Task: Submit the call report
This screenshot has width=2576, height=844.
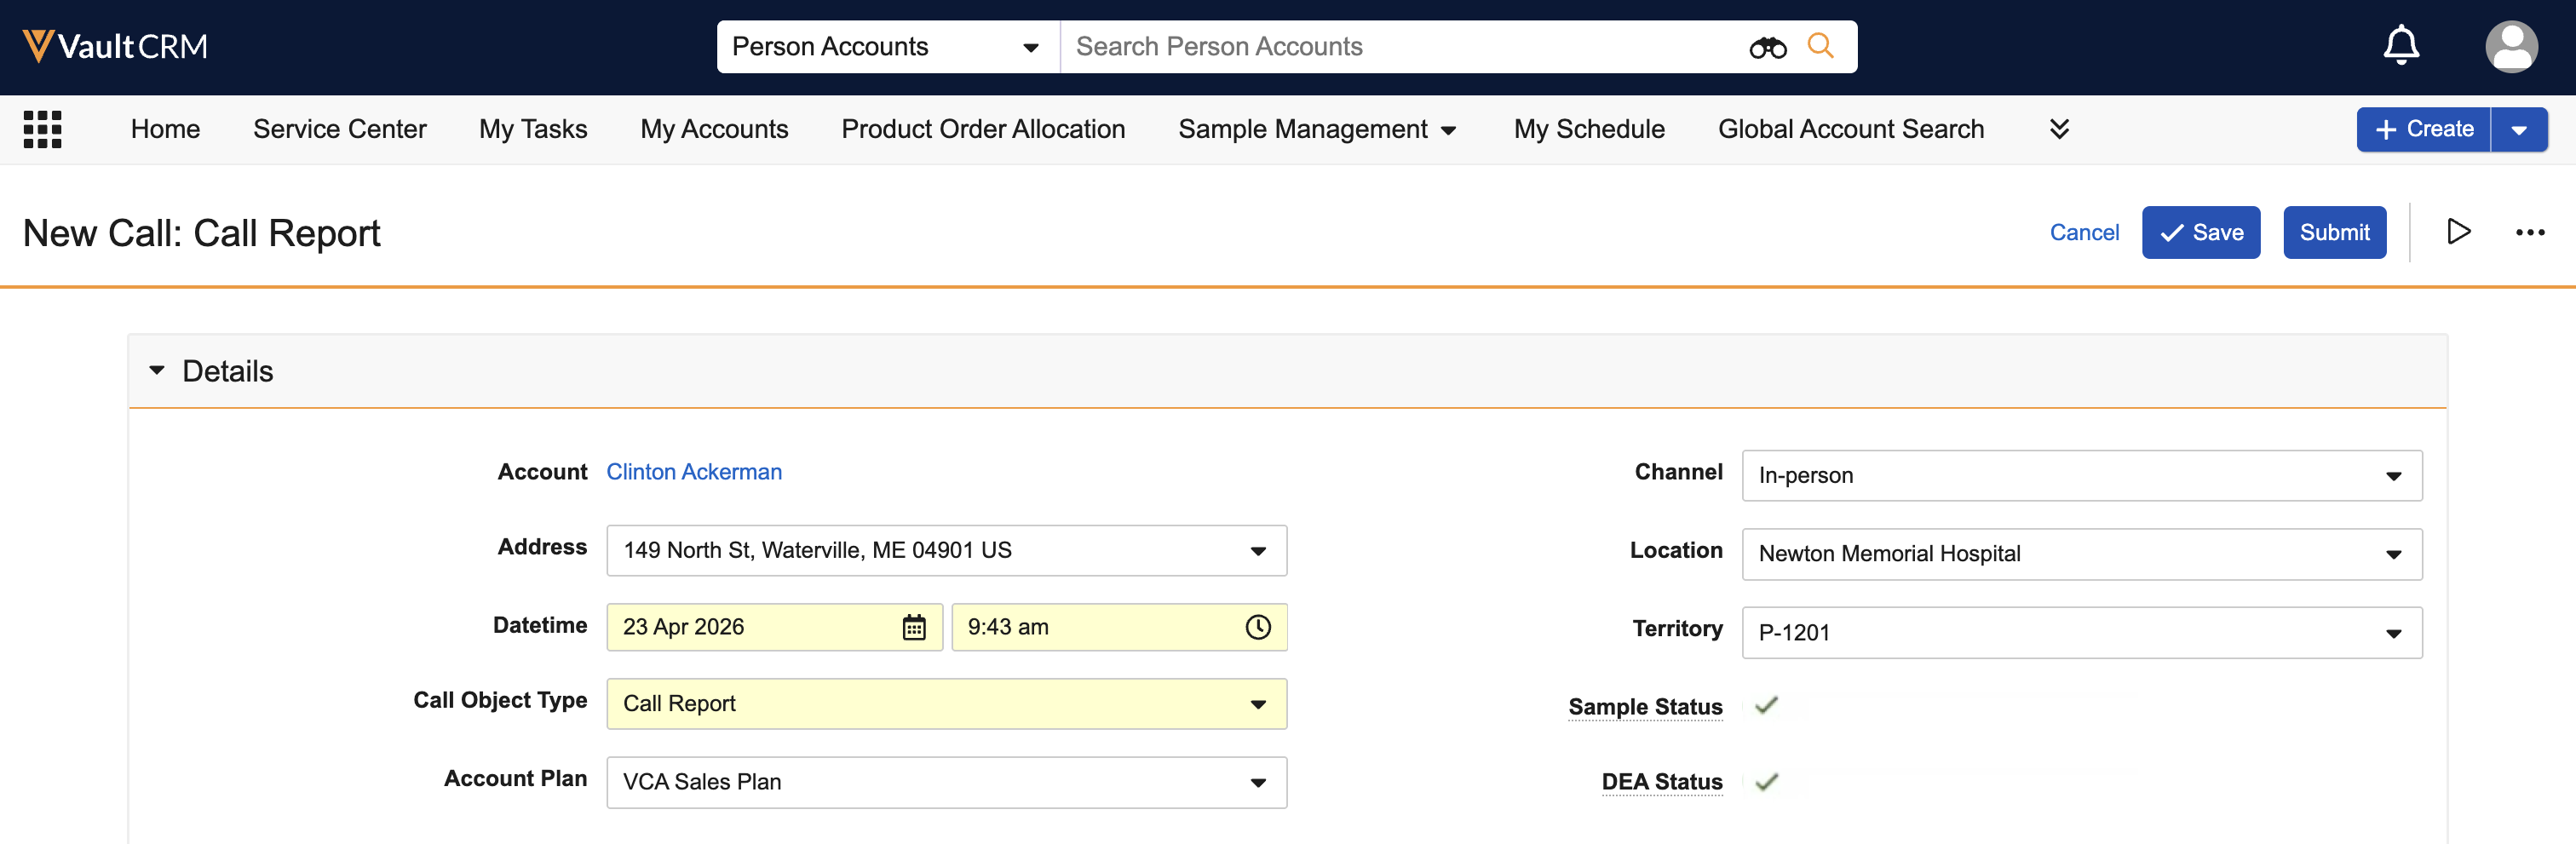Action: (x=2334, y=232)
